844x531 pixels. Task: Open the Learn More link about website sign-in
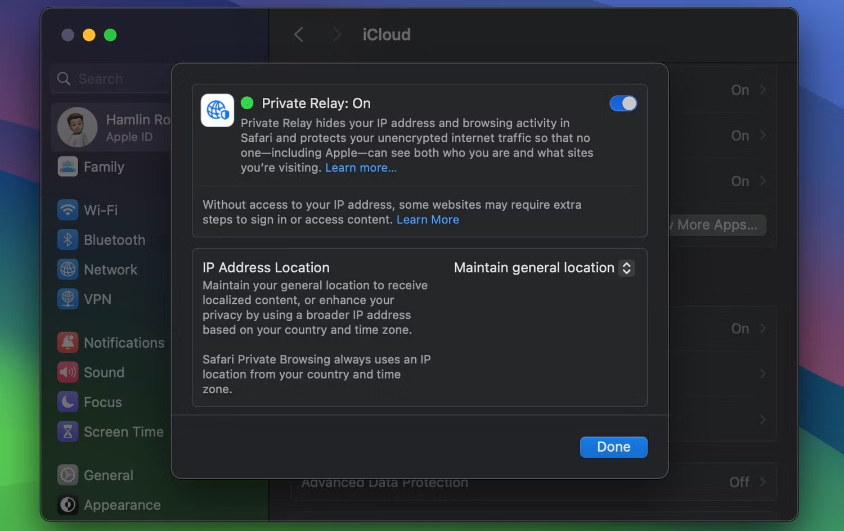[428, 220]
